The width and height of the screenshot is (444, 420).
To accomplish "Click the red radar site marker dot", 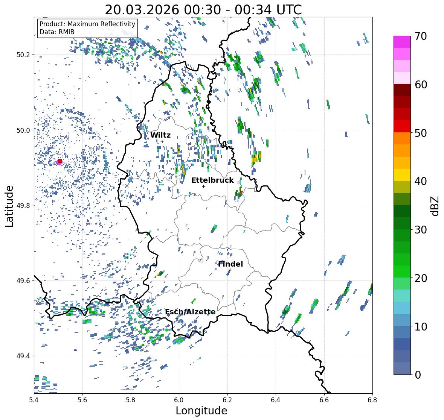I will click(60, 161).
